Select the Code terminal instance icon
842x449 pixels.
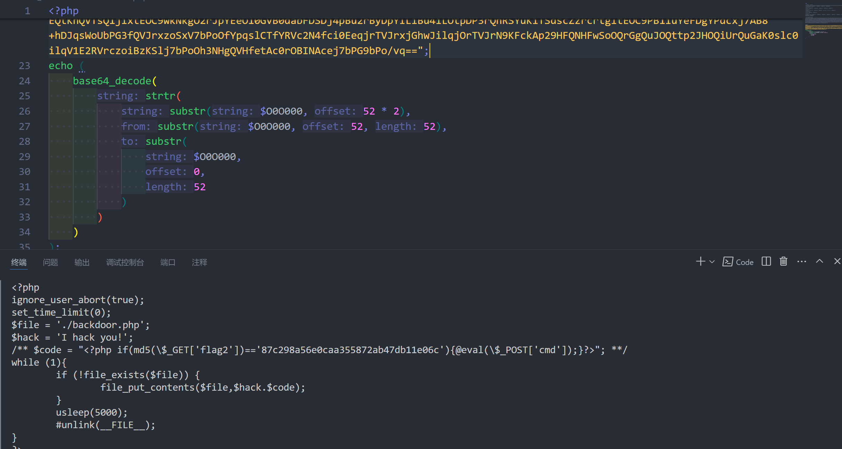(x=728, y=262)
